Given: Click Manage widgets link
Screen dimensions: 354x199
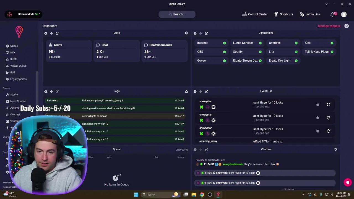Looking at the screenshot, I should click(x=329, y=26).
